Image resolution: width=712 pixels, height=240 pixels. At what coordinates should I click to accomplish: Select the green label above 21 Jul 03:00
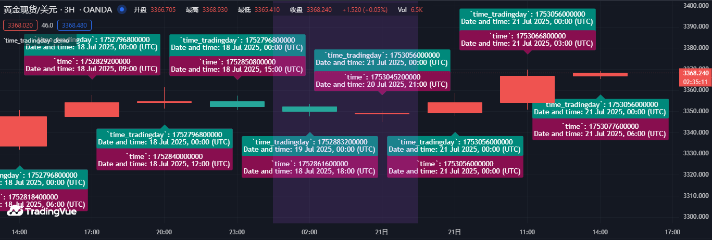click(x=527, y=18)
